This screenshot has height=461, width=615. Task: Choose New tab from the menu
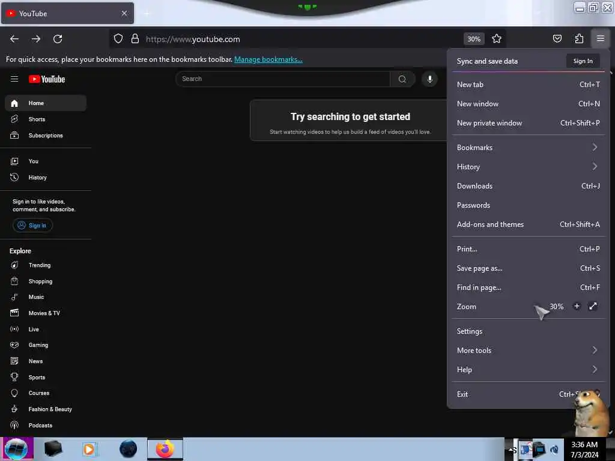point(528,84)
